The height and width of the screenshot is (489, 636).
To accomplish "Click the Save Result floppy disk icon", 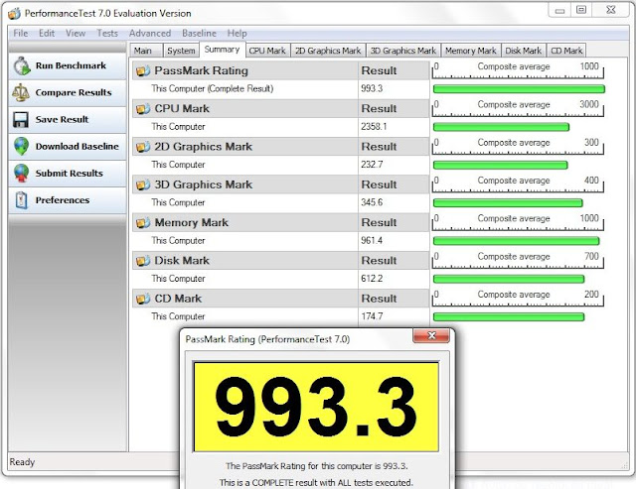I will 21,120.
